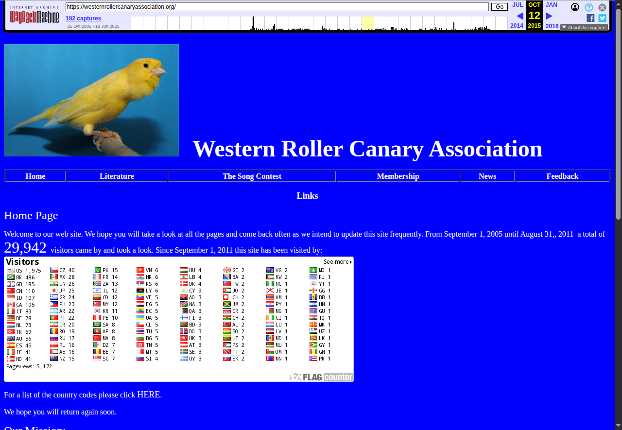Image resolution: width=622 pixels, height=430 pixels.
Task: Click the Wayback URL input field
Action: [277, 7]
